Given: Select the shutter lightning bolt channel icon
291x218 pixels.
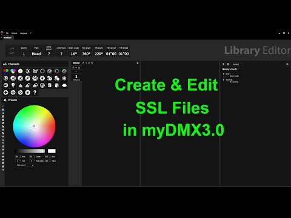Looking at the screenshot, I should tap(6, 78).
